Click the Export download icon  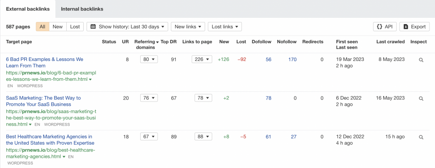point(406,27)
